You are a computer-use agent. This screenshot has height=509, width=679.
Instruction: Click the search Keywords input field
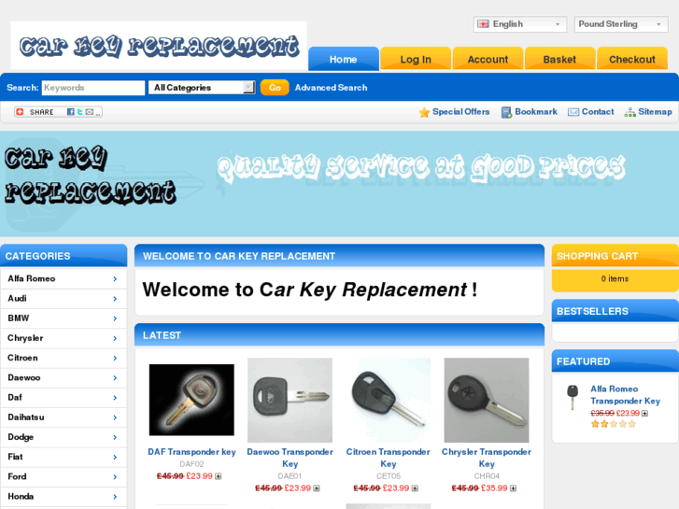tap(93, 88)
